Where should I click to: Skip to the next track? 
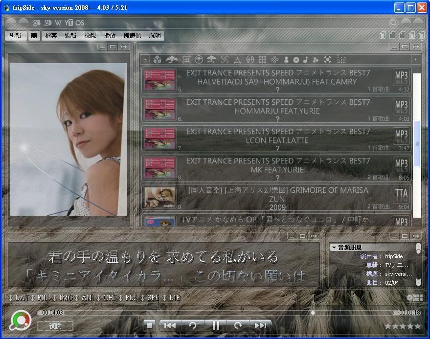(260, 325)
